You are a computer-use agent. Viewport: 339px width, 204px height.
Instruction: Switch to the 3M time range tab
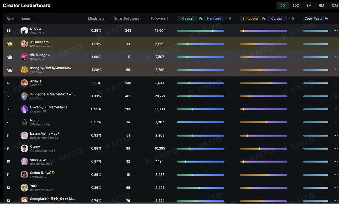tap(309, 5)
